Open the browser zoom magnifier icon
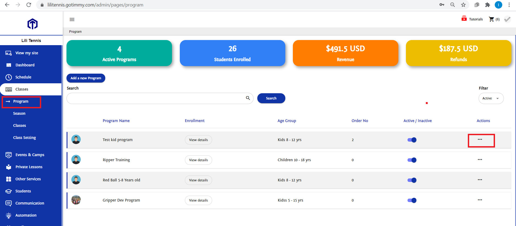Viewport: 516px width, 226px height. pyautogui.click(x=452, y=5)
